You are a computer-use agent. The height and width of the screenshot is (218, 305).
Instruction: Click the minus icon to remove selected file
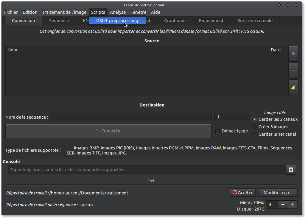point(293,70)
